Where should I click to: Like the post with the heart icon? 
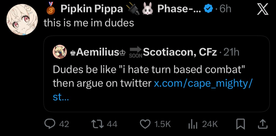click(146, 124)
